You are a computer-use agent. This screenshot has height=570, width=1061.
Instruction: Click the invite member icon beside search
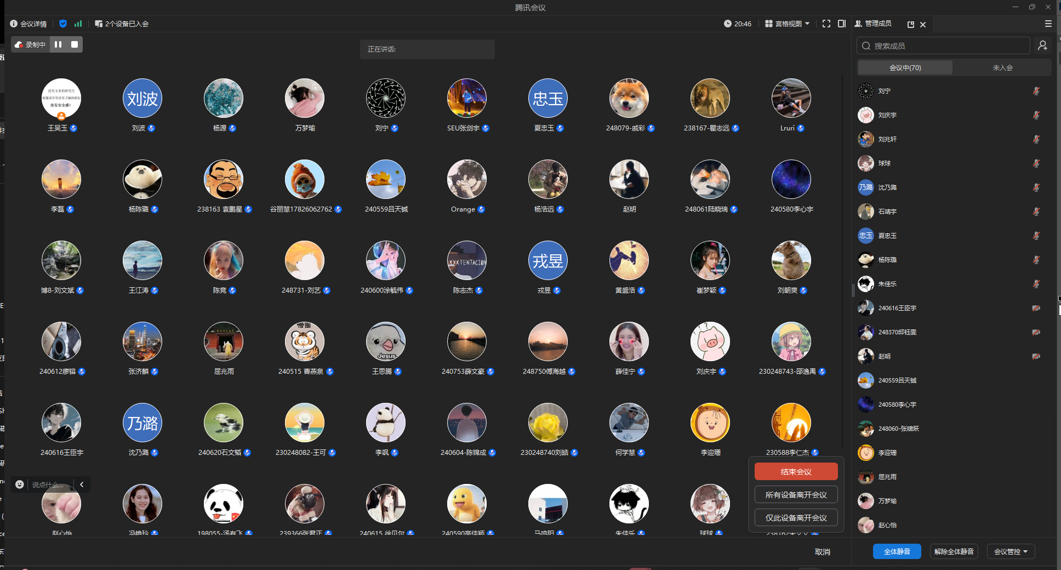click(x=1042, y=45)
